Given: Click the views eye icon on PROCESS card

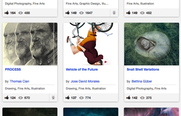Looking at the screenshot, I should pyautogui.click(x=20, y=98).
